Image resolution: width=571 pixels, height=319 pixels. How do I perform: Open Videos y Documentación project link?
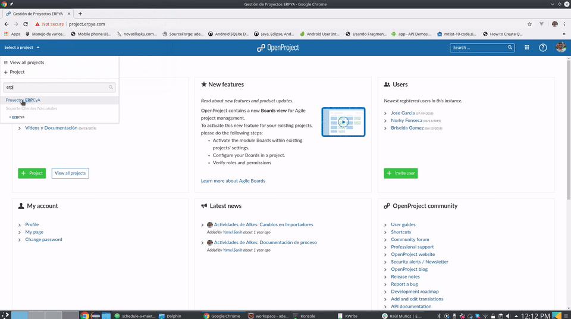tap(51, 128)
